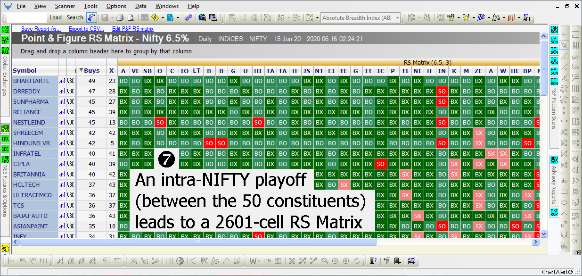Open the W timeframe dropdown in bottom toolbar
582x276 pixels.
pos(259,260)
